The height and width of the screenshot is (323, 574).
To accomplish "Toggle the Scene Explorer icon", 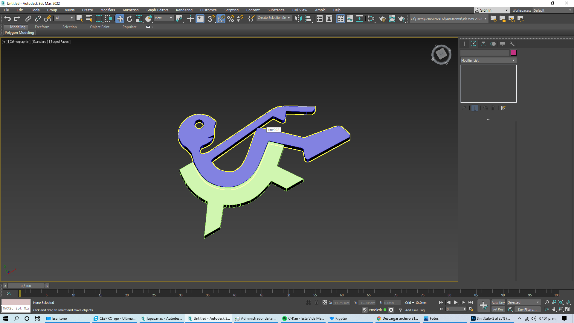I will [320, 19].
